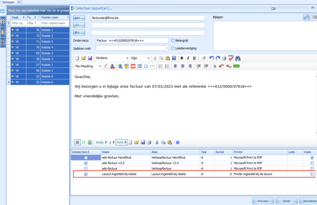Undo the last edit with blue arrow

pos(211,58)
